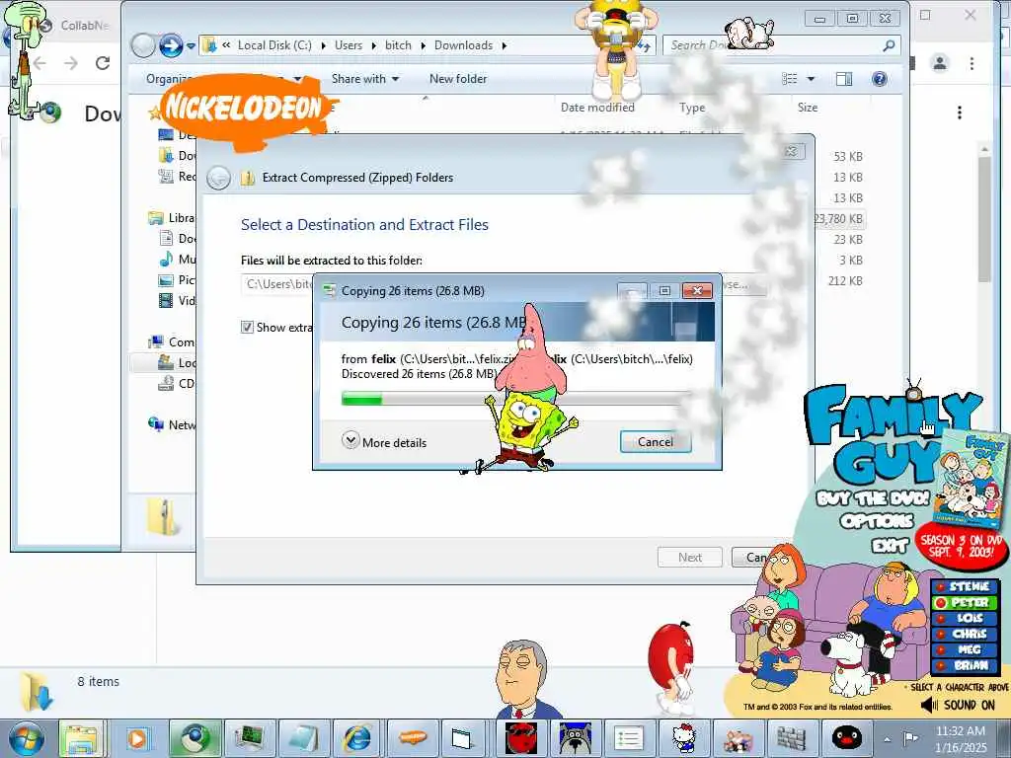Go to Users in the address bar
Image resolution: width=1011 pixels, height=758 pixels.
click(349, 45)
